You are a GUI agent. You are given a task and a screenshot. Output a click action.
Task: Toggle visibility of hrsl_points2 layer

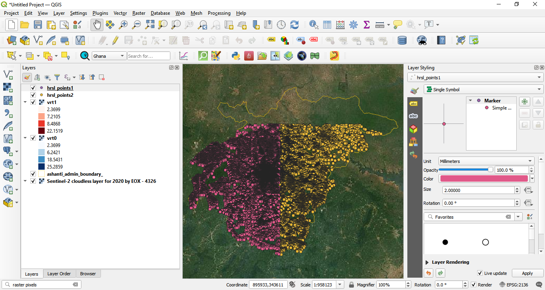[34, 95]
